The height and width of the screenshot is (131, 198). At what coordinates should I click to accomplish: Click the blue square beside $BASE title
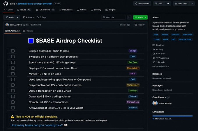(31, 41)
